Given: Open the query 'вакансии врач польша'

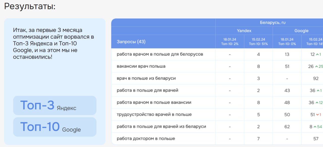Looking at the screenshot, I should click(141, 66).
